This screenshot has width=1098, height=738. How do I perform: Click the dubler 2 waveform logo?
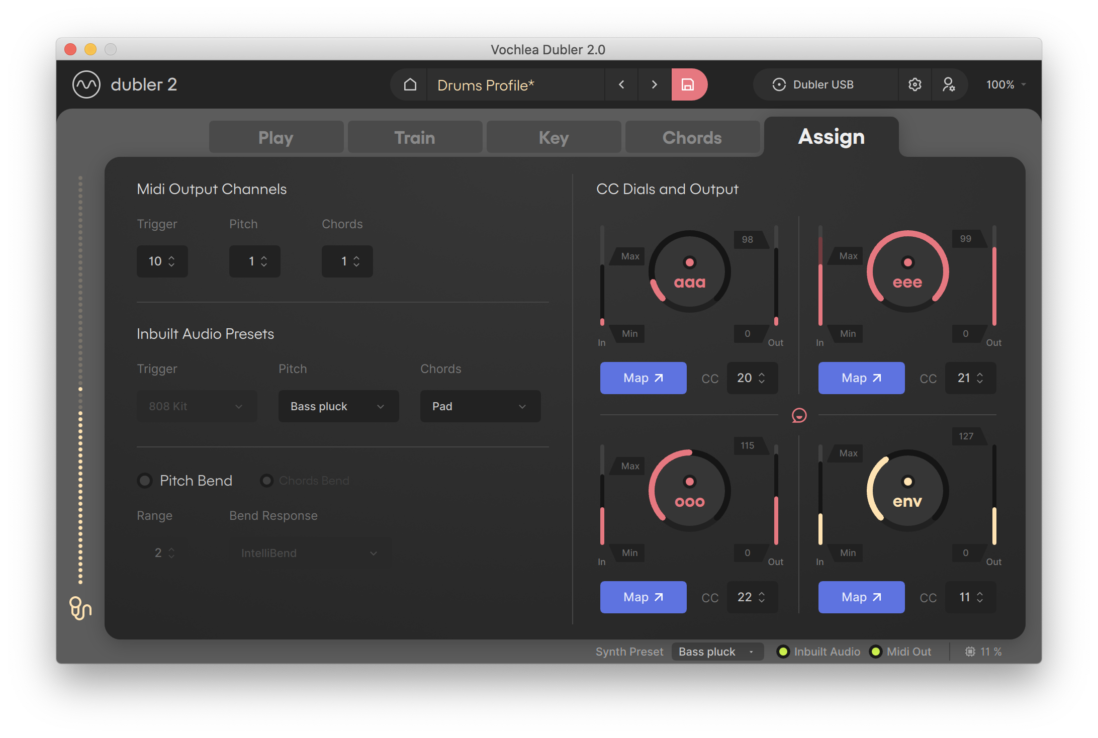click(86, 84)
